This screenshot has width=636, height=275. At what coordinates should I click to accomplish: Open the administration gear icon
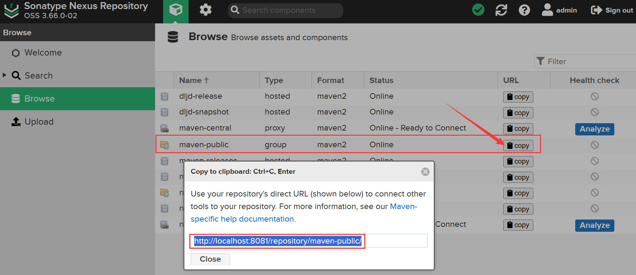(206, 10)
